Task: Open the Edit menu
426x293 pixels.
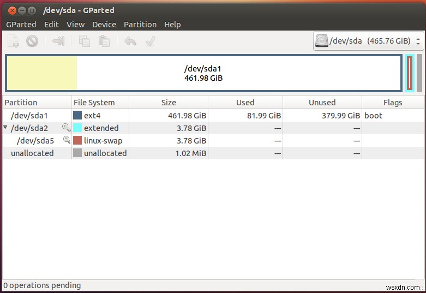Action: click(51, 25)
